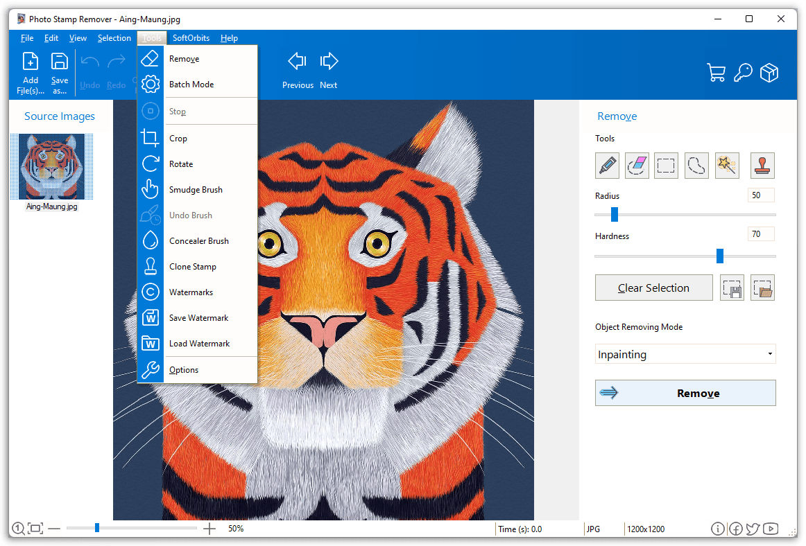Click the zoom slider handle in status bar
This screenshot has height=546, width=806.
[96, 527]
